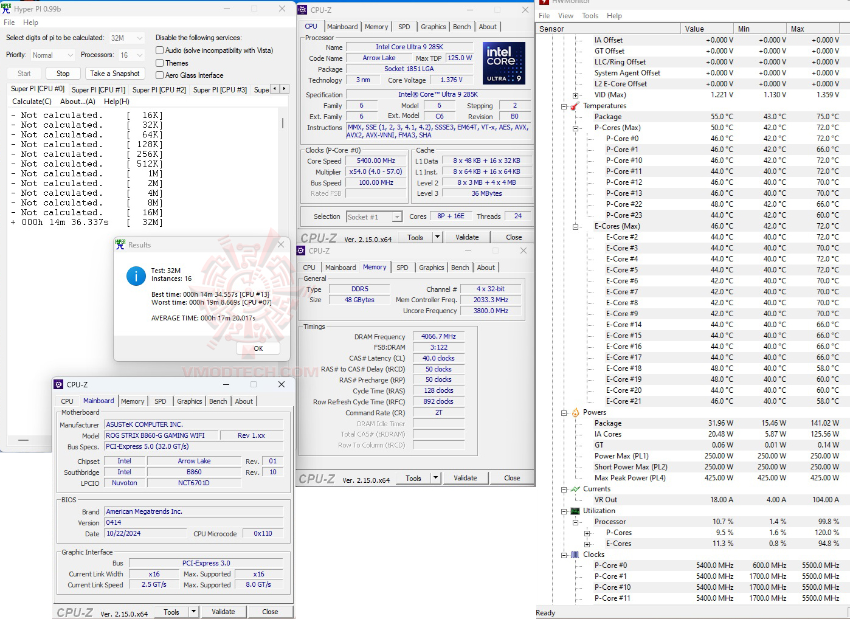Check the Themes checkbox

point(158,63)
